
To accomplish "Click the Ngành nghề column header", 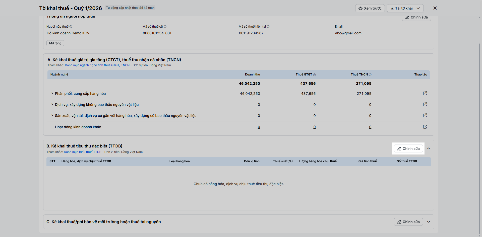I will (59, 74).
